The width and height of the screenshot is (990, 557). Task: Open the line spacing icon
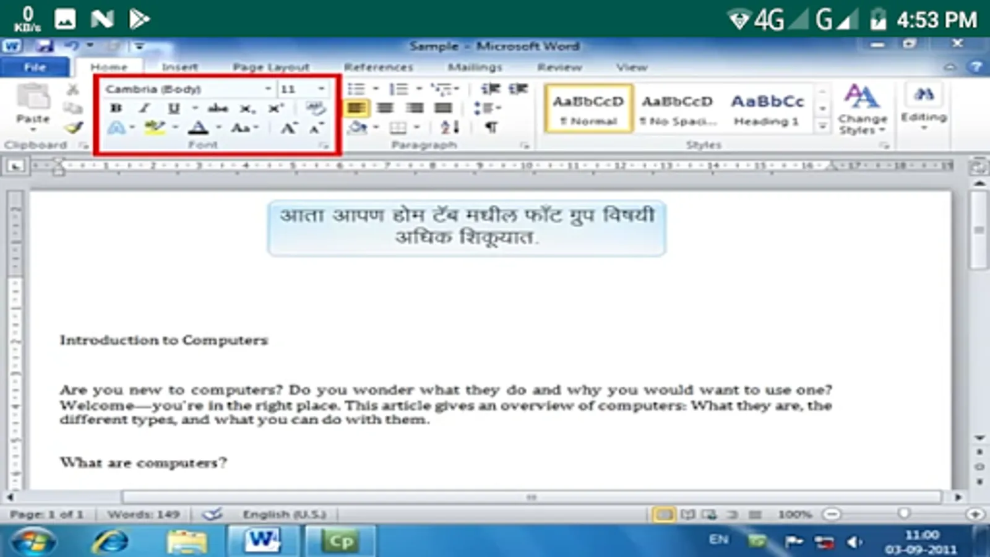point(483,108)
